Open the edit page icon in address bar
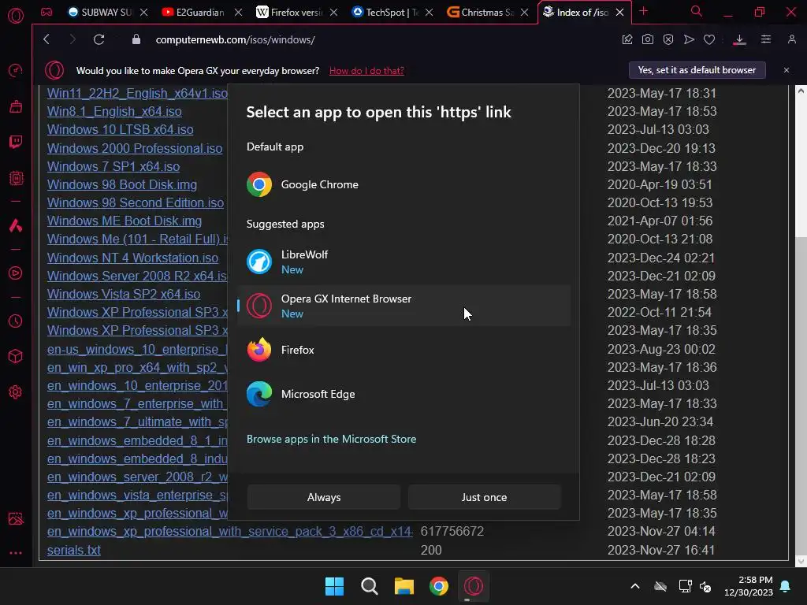Image resolution: width=807 pixels, height=605 pixels. (627, 39)
